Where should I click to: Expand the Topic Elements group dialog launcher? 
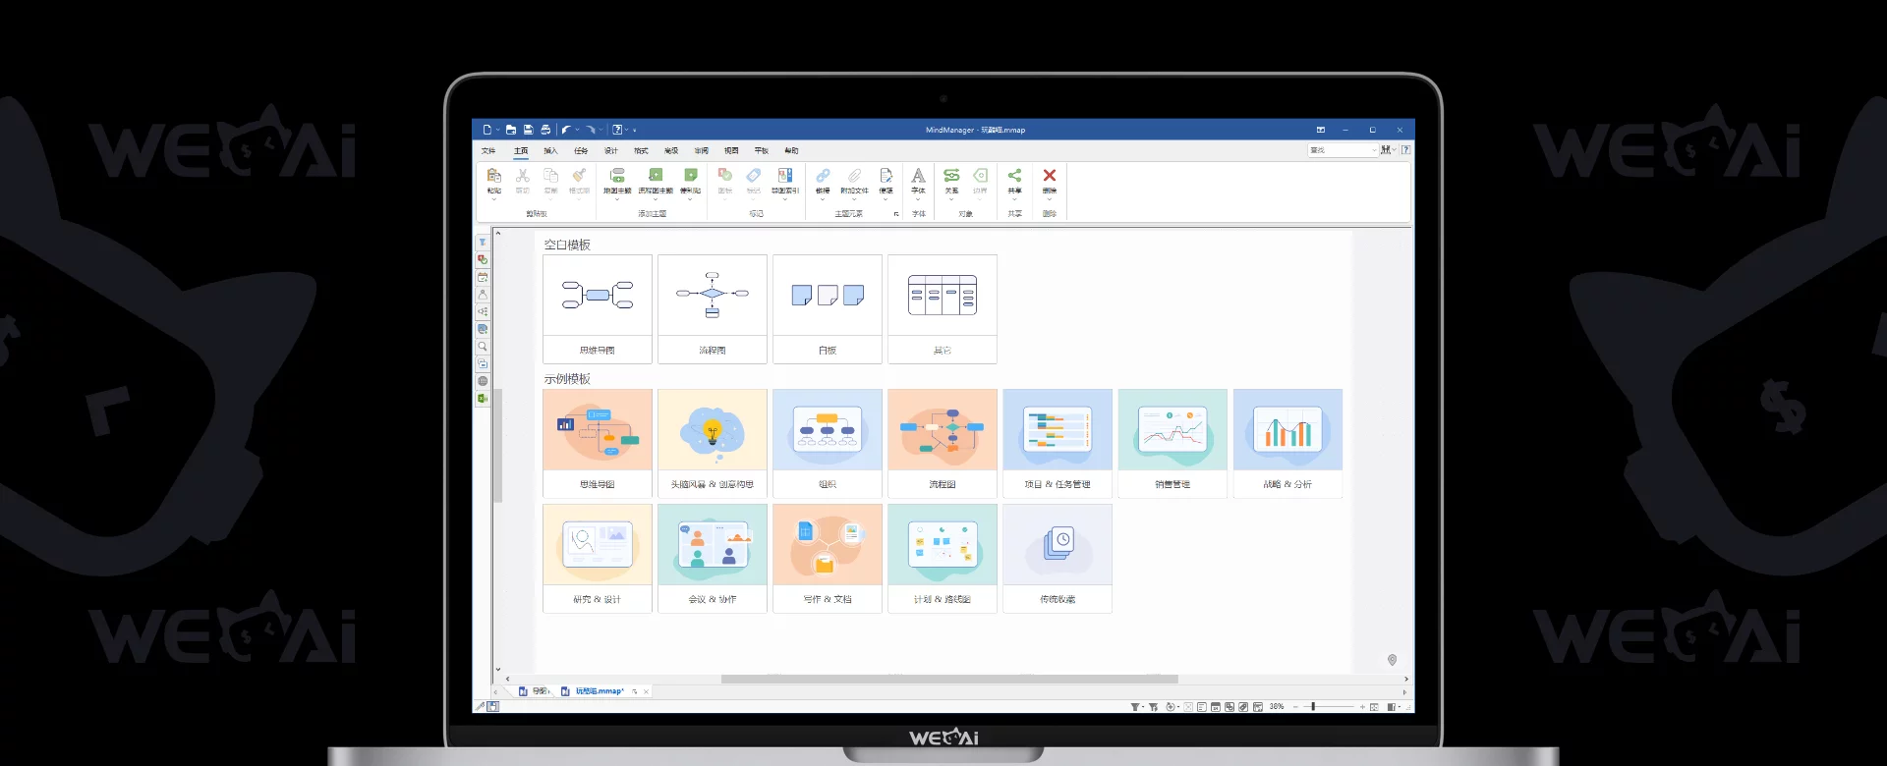(896, 214)
